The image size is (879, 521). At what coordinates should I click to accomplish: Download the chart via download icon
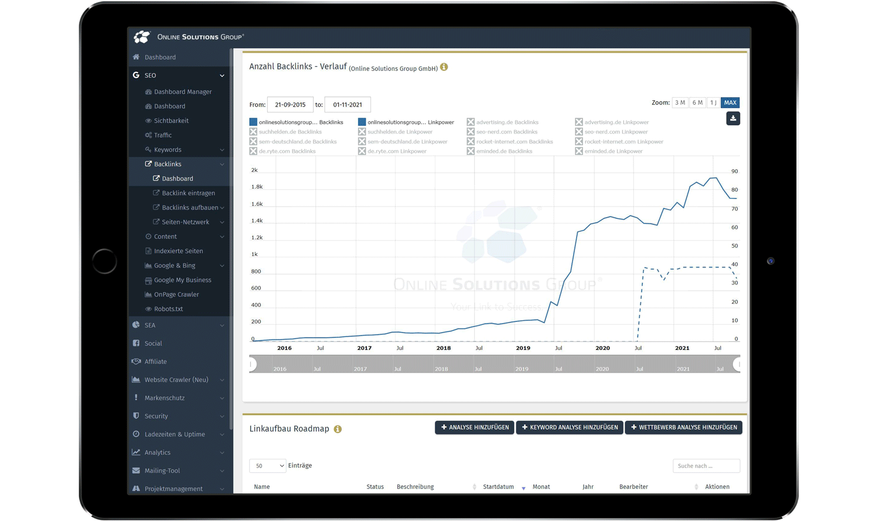(x=733, y=118)
